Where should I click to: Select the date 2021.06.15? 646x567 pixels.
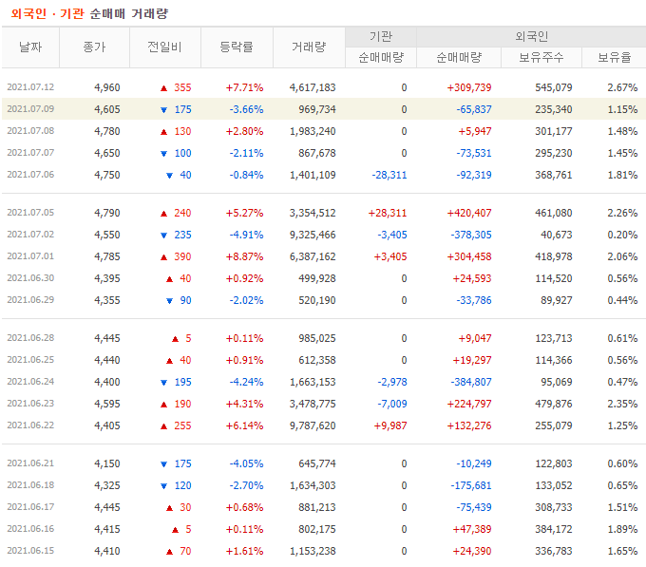pos(30,551)
